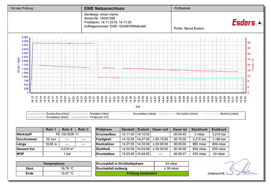The image size is (271, 187).
Task: Click the signature next to Unterschrift
Action: click(x=241, y=167)
